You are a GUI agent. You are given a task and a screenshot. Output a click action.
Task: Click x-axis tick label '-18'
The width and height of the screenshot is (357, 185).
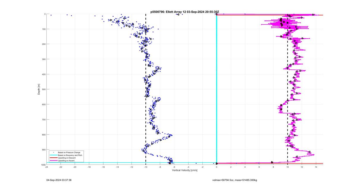[x=89, y=167]
